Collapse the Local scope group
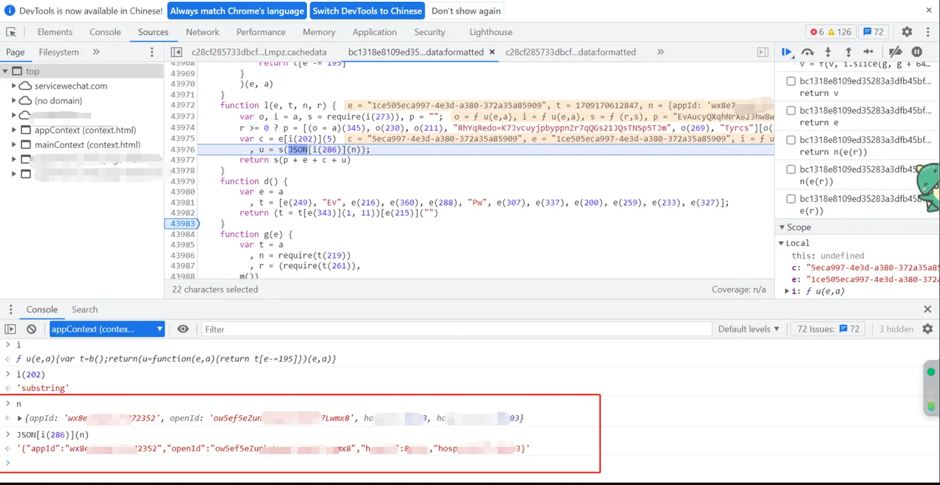Image resolution: width=940 pixels, height=485 pixels. pos(782,243)
